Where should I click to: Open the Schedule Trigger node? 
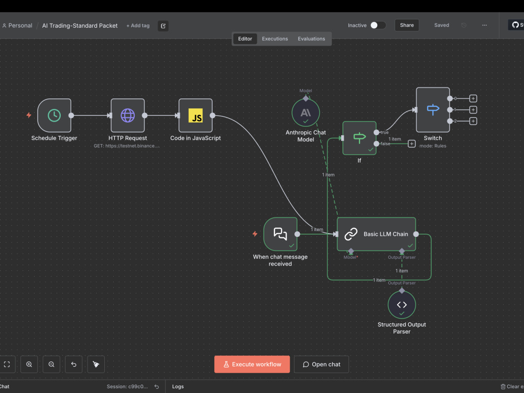[54, 115]
